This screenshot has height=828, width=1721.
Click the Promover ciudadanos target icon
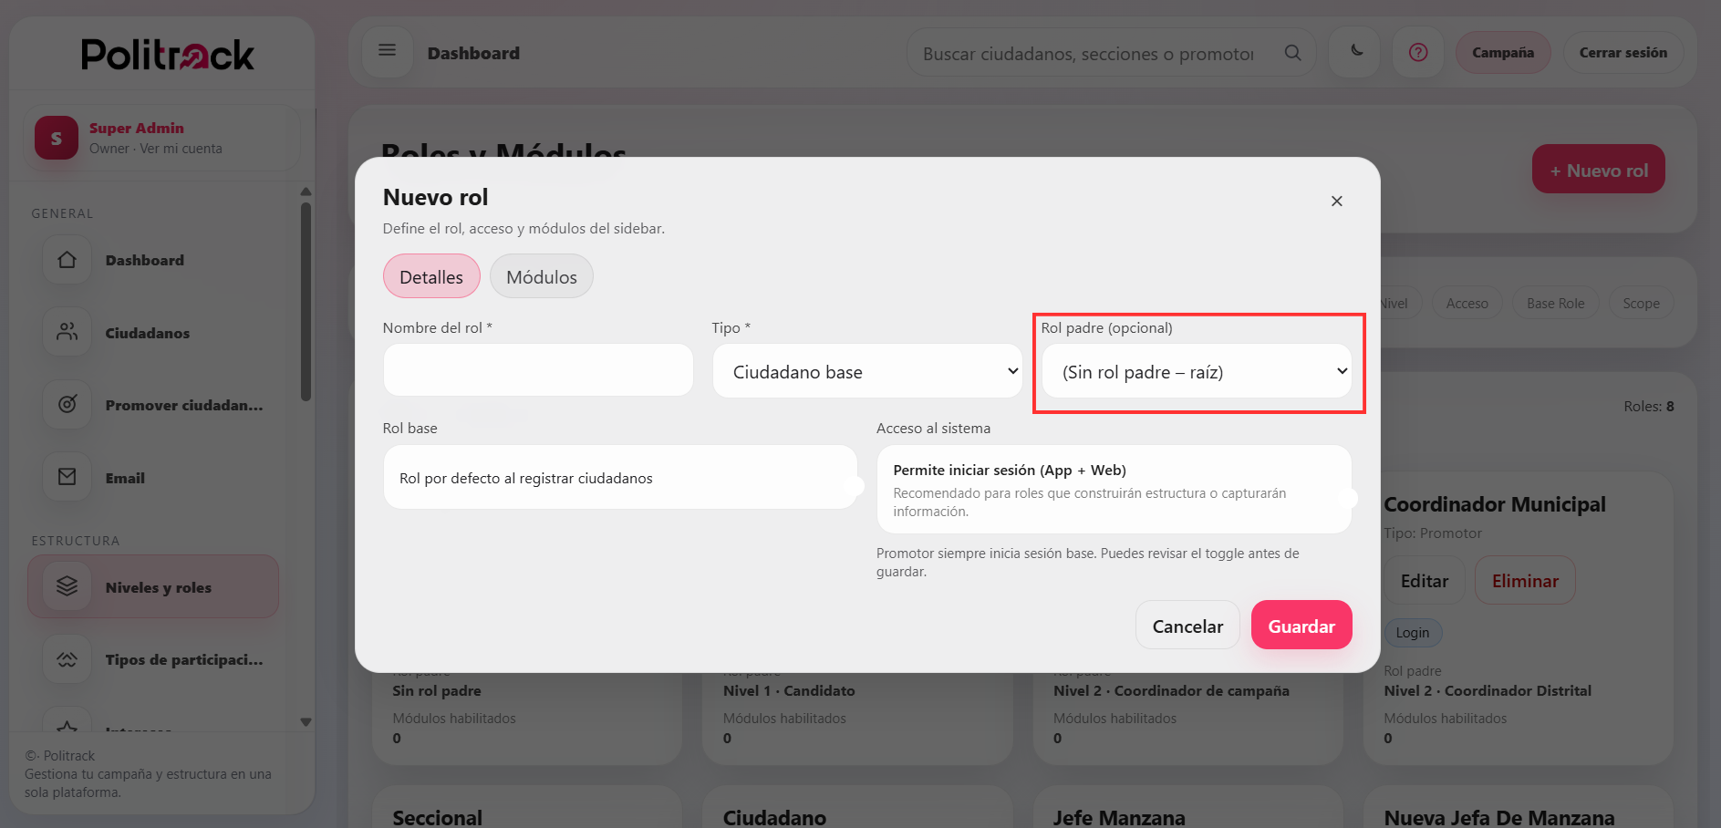[x=66, y=404]
